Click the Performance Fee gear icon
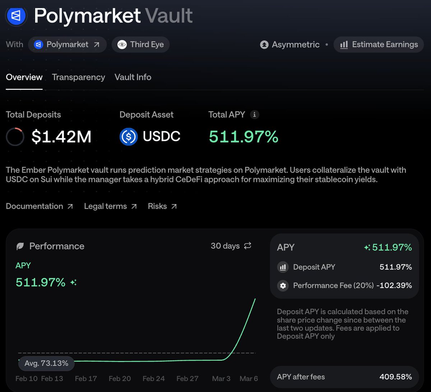 [x=283, y=286]
